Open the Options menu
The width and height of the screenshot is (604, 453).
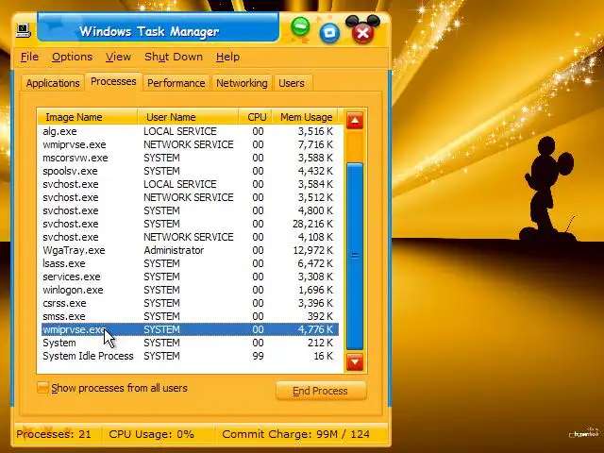coord(72,57)
